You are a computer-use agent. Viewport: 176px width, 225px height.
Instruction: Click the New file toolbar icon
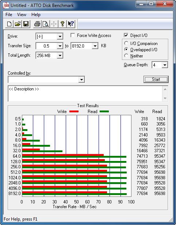[x=9, y=24]
